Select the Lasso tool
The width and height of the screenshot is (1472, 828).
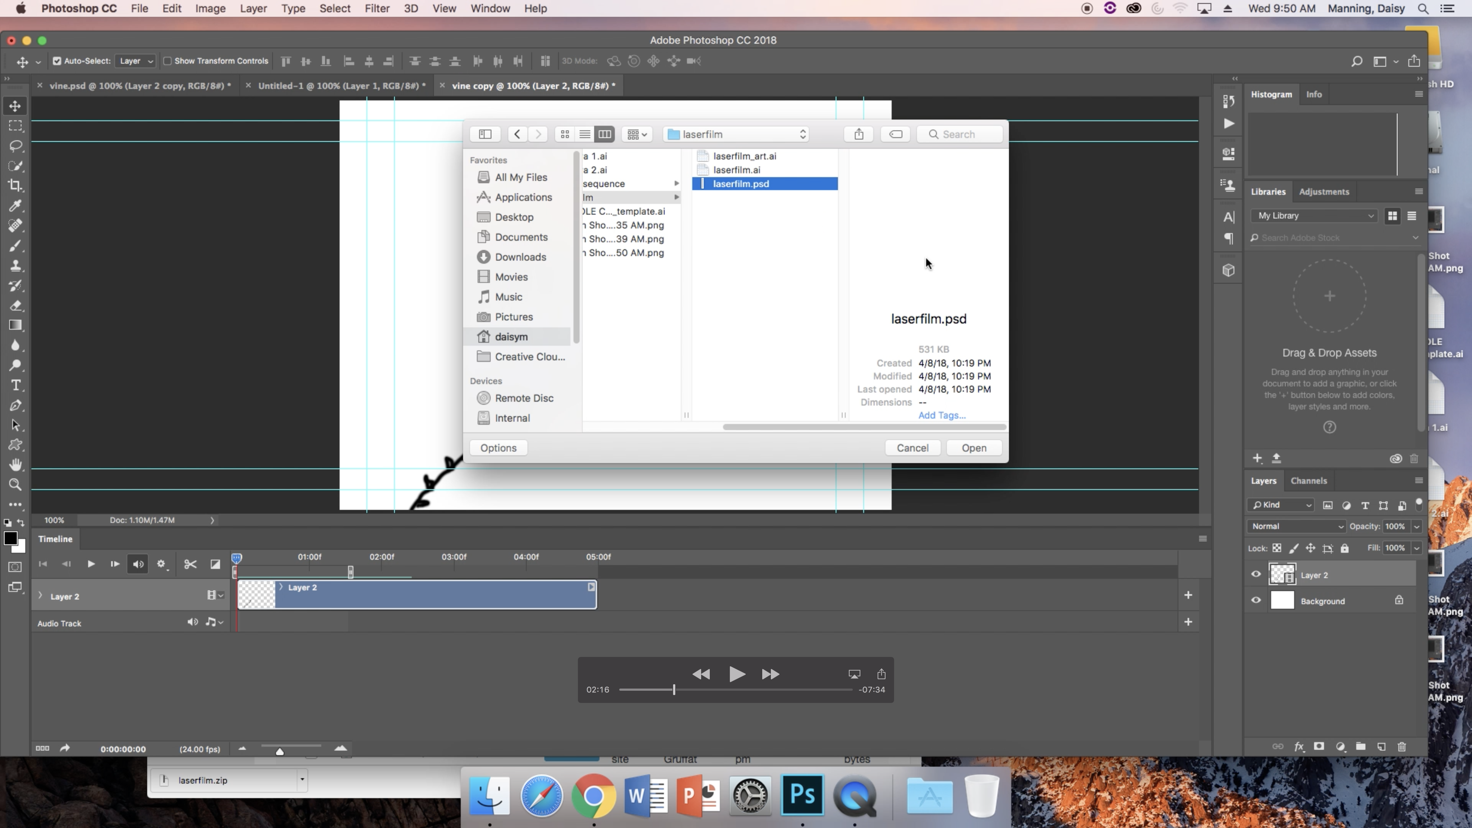15,146
